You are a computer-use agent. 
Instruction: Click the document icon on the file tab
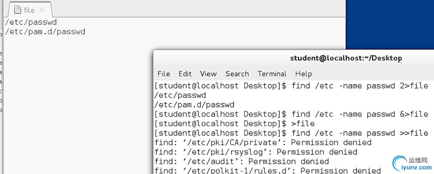(x=17, y=10)
